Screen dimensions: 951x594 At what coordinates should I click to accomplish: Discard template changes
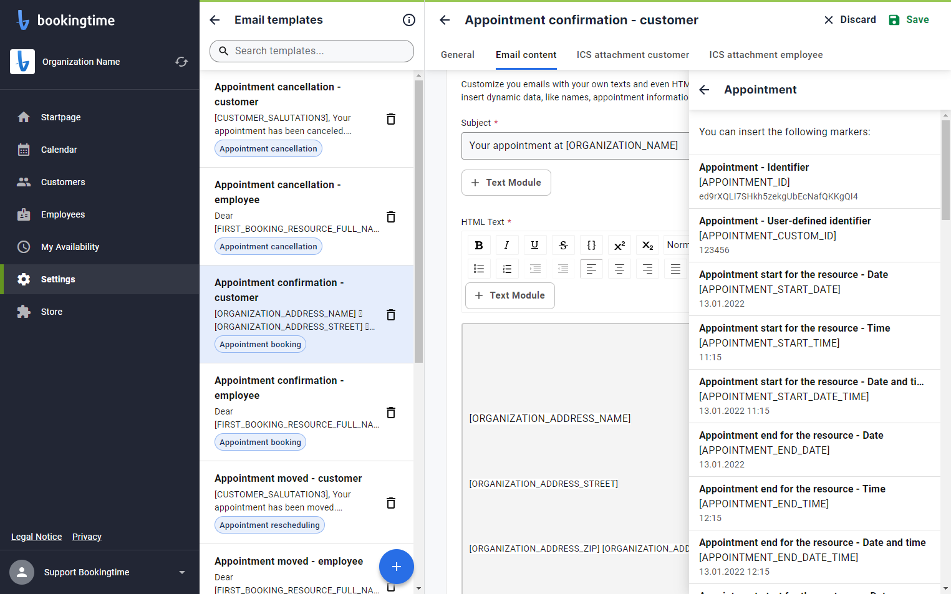coord(849,20)
